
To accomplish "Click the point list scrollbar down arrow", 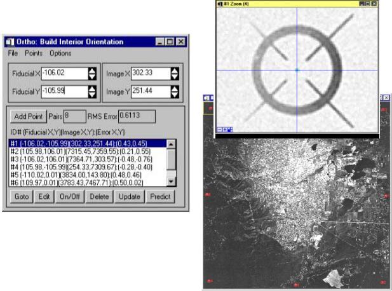I will [x=170, y=182].
